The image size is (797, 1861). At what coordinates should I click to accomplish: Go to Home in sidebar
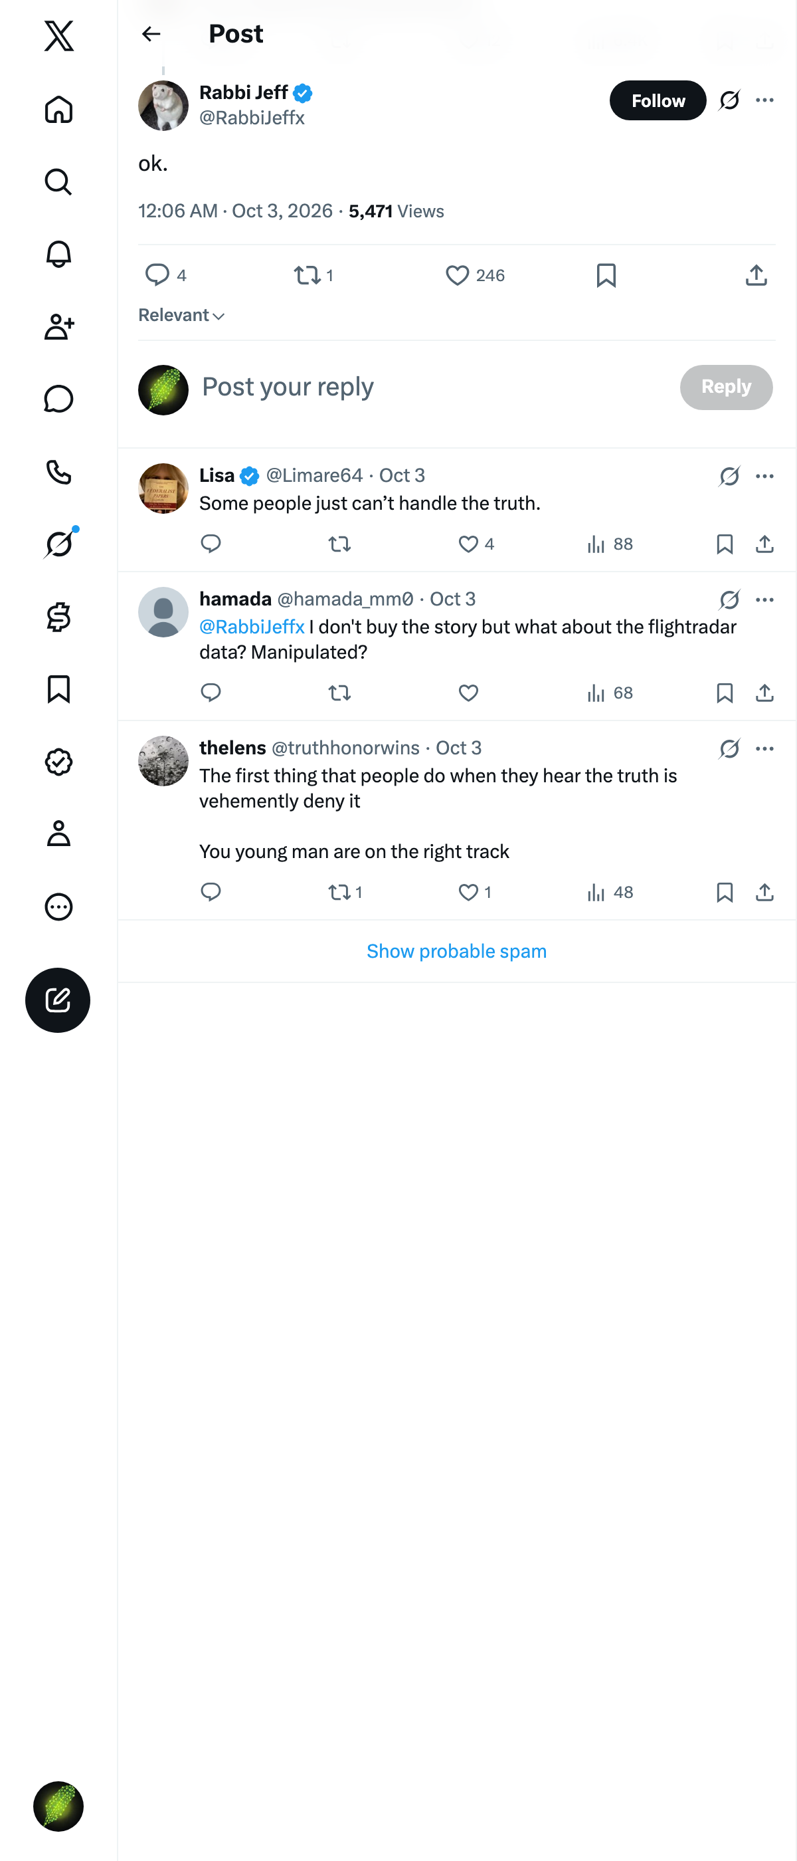coord(58,110)
